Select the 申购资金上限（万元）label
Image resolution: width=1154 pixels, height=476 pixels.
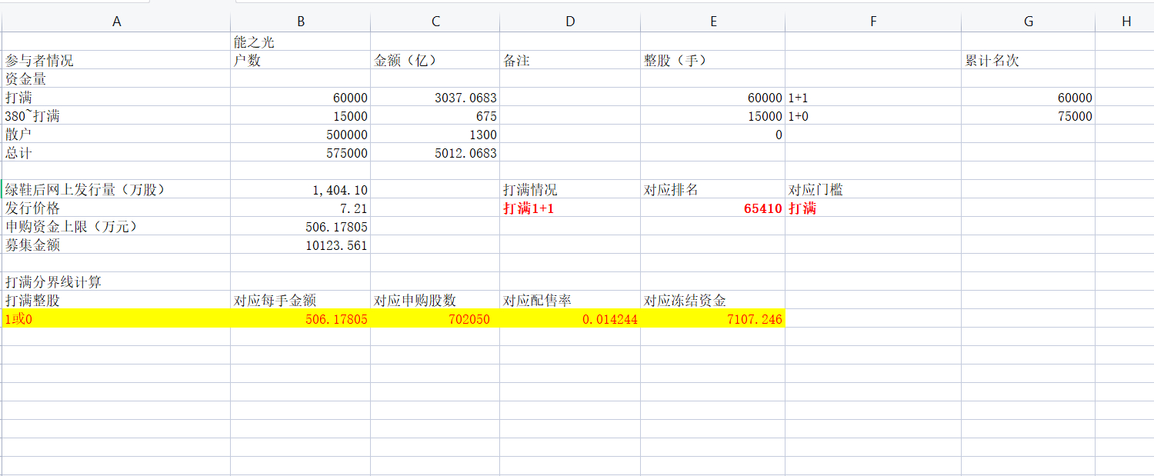pyautogui.click(x=116, y=227)
